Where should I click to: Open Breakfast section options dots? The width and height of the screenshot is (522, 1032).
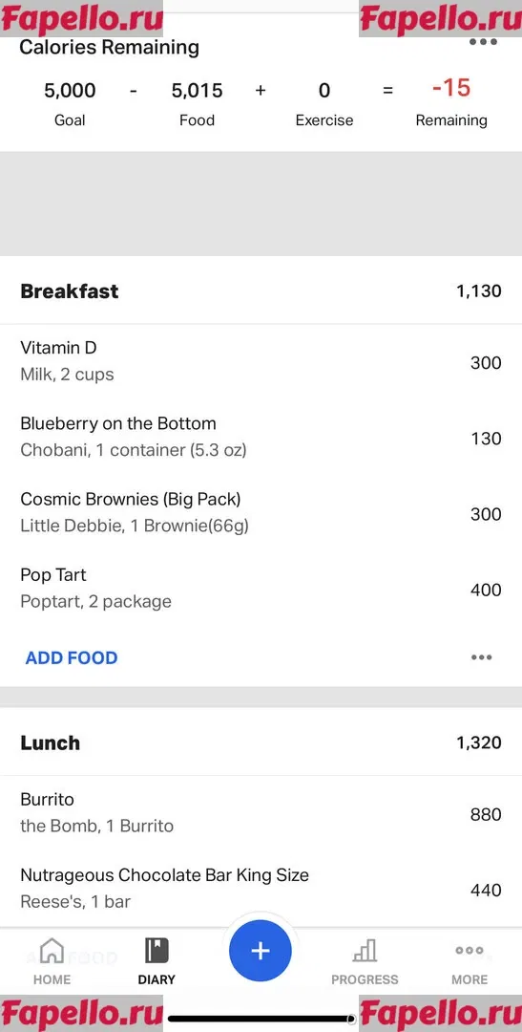coord(481,657)
